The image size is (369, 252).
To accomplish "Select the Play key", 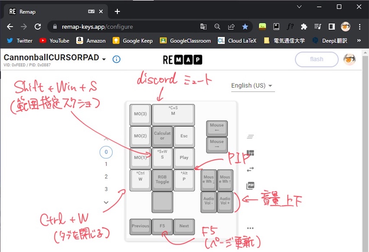I will [184, 158].
